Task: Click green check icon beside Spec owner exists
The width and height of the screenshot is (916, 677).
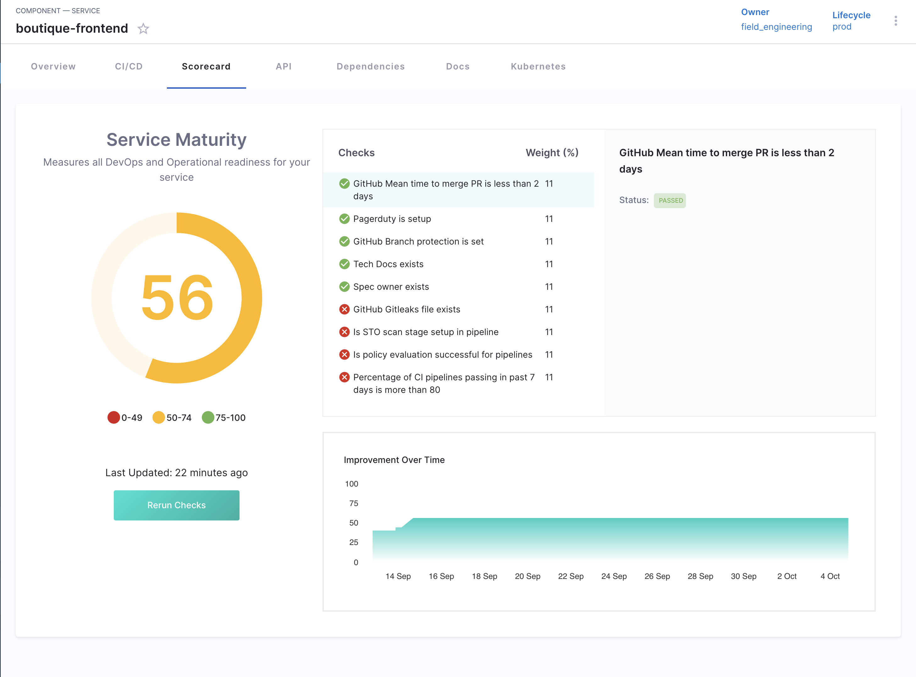Action: pyautogui.click(x=344, y=287)
